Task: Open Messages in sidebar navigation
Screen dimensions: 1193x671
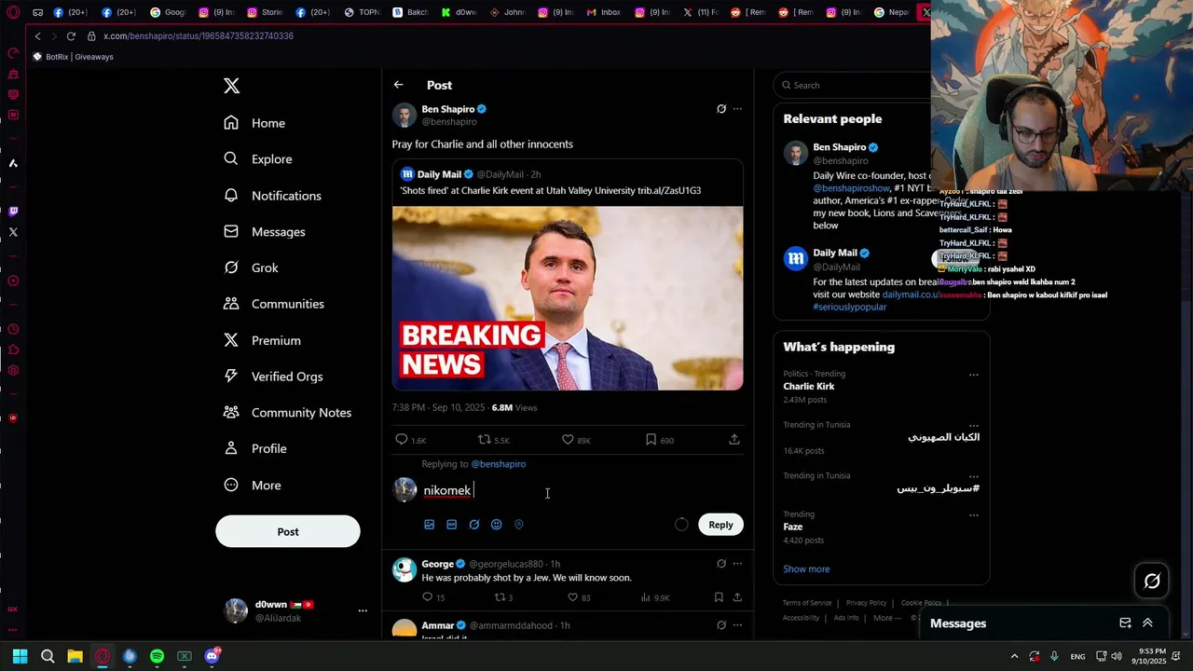Action: point(265,232)
